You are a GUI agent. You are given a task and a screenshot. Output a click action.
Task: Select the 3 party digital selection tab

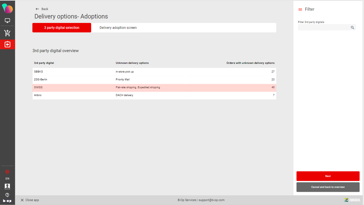coord(62,28)
